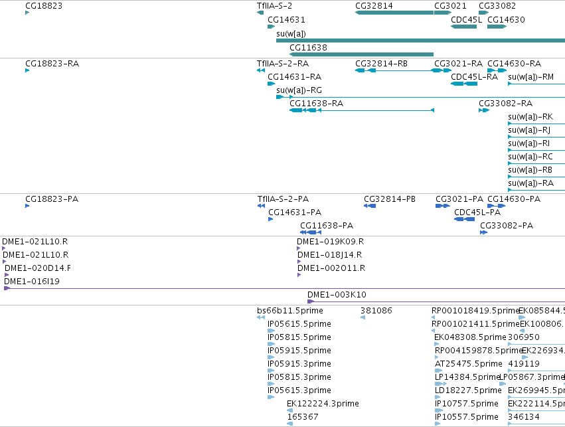The width and height of the screenshot is (565, 427).
Task: Click the CG11638 gene label
Action: pyautogui.click(x=308, y=48)
